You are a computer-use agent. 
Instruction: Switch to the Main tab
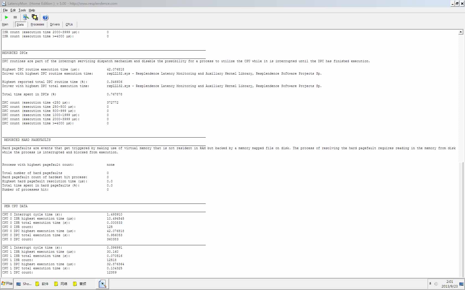5,24
